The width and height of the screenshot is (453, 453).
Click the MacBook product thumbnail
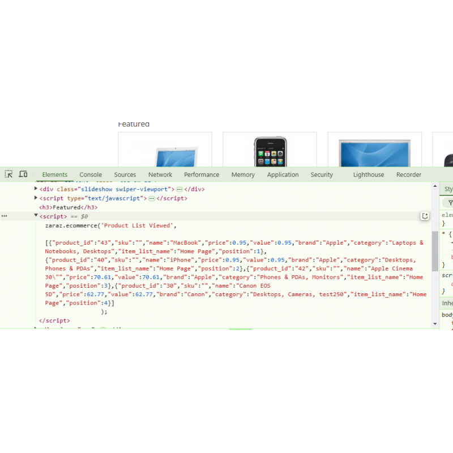(x=165, y=149)
